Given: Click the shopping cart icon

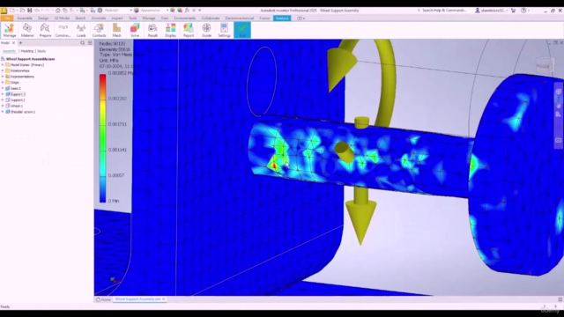Looking at the screenshot, I should click(x=513, y=11).
